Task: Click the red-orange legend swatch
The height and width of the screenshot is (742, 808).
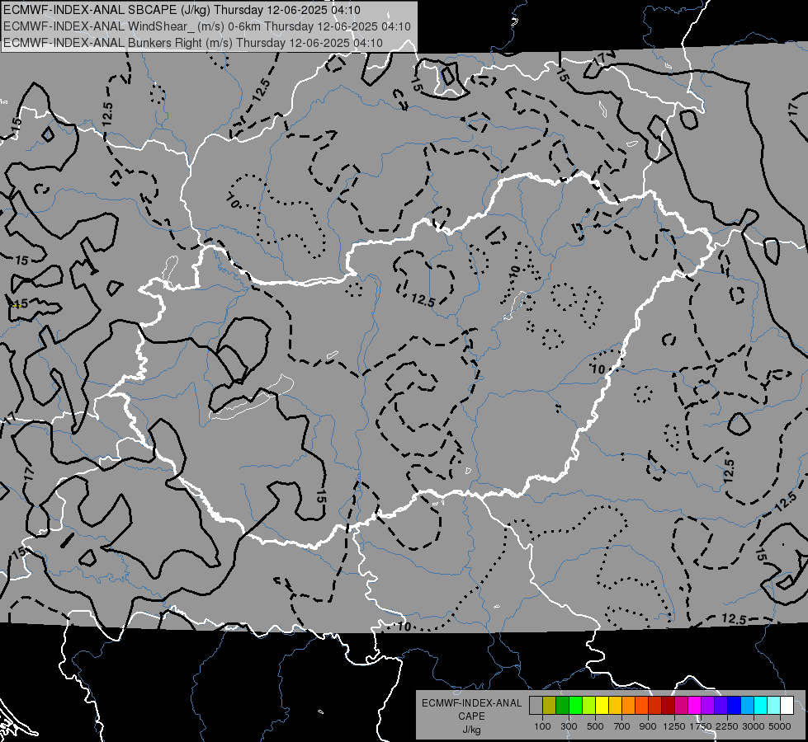Action: coord(641,706)
